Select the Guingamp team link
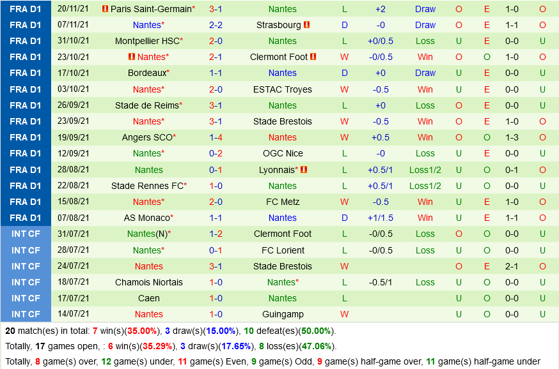This screenshot has width=559, height=369. pyautogui.click(x=283, y=314)
